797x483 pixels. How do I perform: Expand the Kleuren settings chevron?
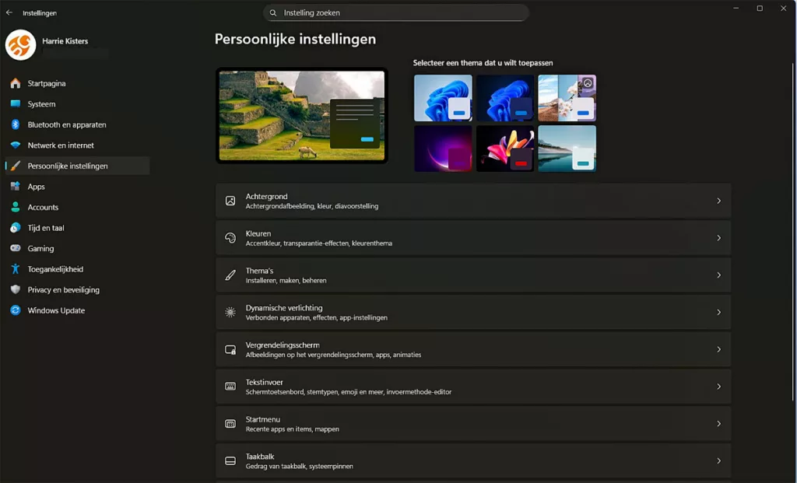718,237
